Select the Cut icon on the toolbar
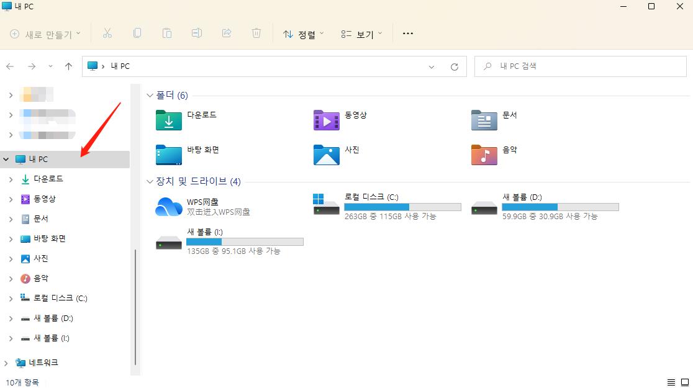 [107, 32]
